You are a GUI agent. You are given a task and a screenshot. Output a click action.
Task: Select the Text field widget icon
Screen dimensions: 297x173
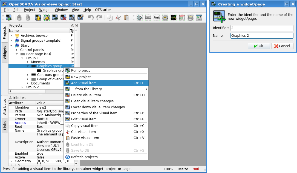pyautogui.click(x=157, y=18)
